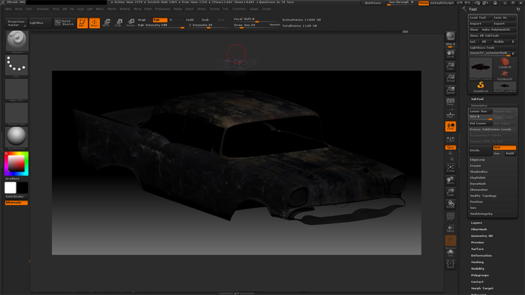Expand the Masking section
525x295 pixels.
pos(477,262)
